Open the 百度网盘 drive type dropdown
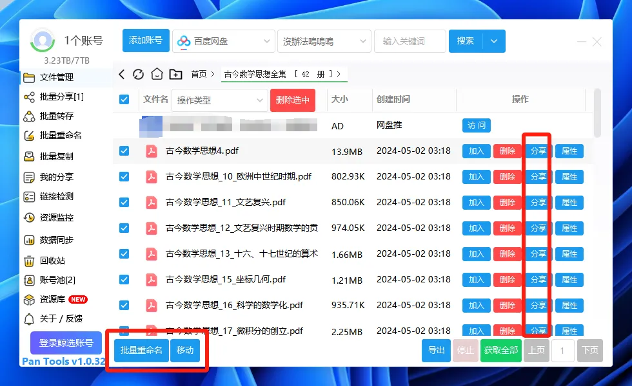Image resolution: width=632 pixels, height=386 pixels. pos(224,41)
